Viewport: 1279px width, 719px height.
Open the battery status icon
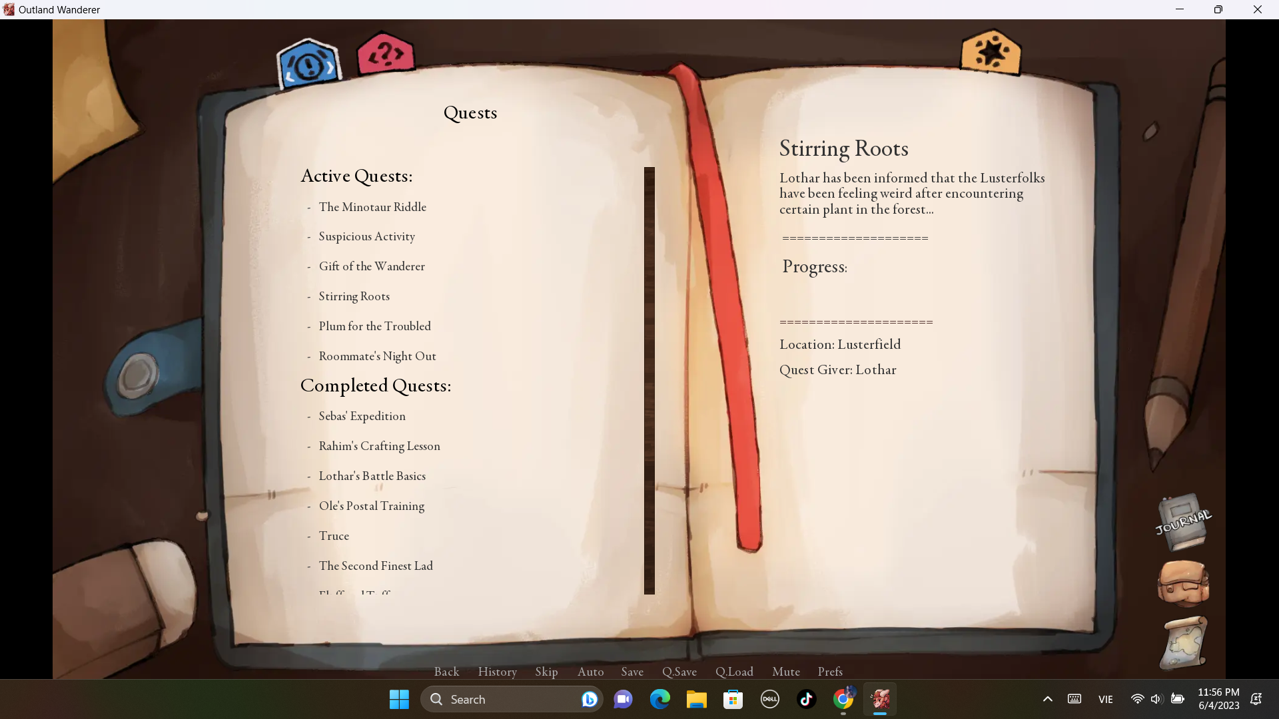click(1177, 699)
